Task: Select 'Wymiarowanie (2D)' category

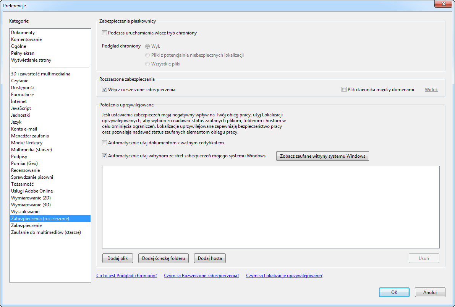Action: [50, 198]
